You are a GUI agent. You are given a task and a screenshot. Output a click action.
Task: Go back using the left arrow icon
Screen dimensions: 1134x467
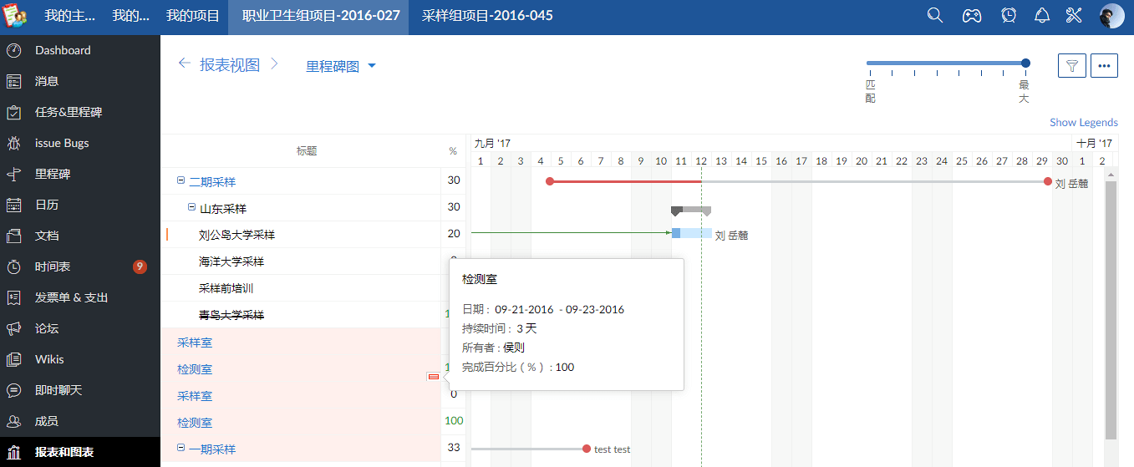click(x=185, y=64)
